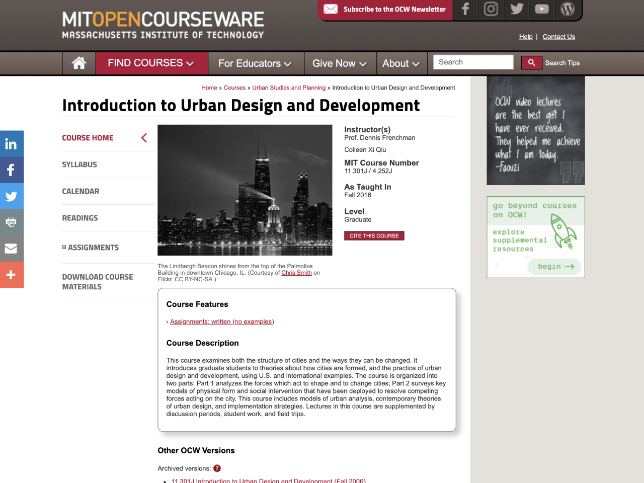Open the Find Courses dropdown menu

pos(151,63)
